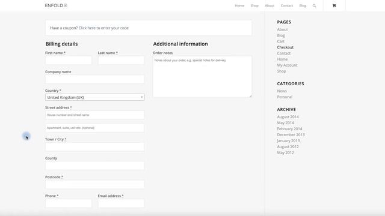The width and height of the screenshot is (385, 216).
Task: Click the Email address field
Action: 122,203
